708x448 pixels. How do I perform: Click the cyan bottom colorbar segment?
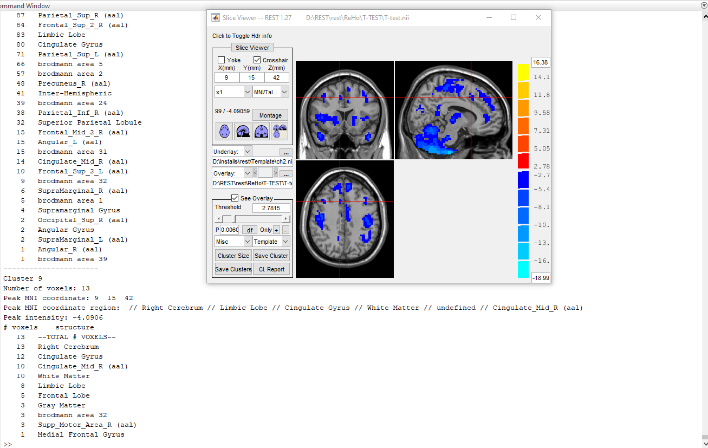click(523, 269)
